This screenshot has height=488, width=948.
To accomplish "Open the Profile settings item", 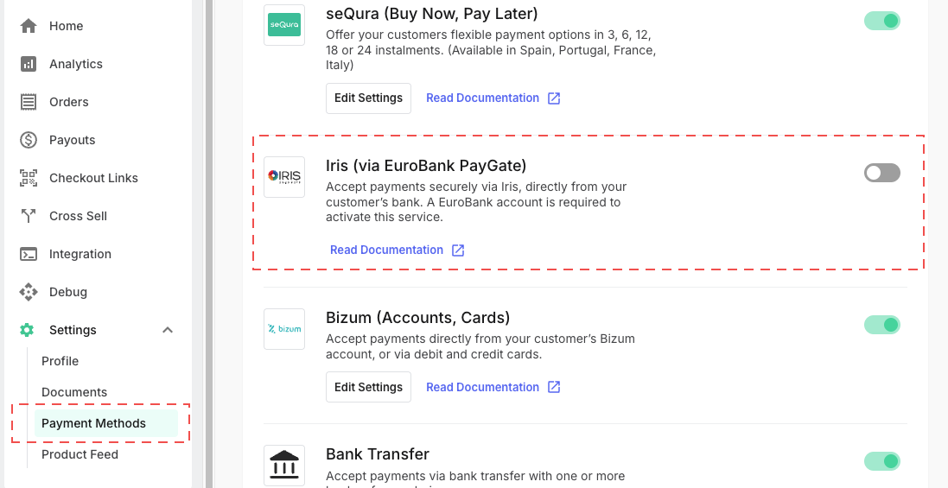I will pos(60,361).
